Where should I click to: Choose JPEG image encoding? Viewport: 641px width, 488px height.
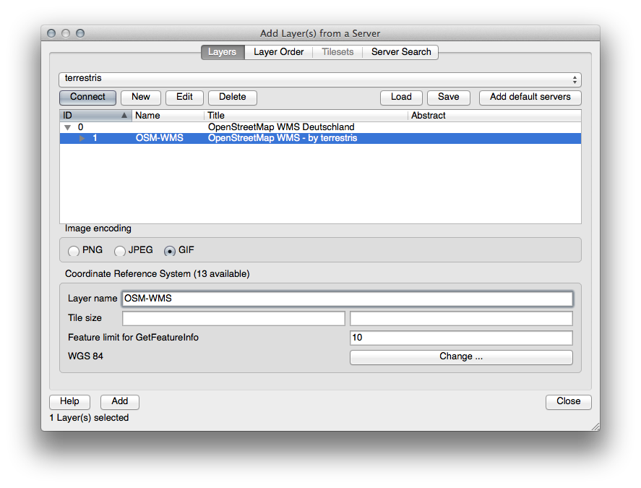click(x=121, y=251)
